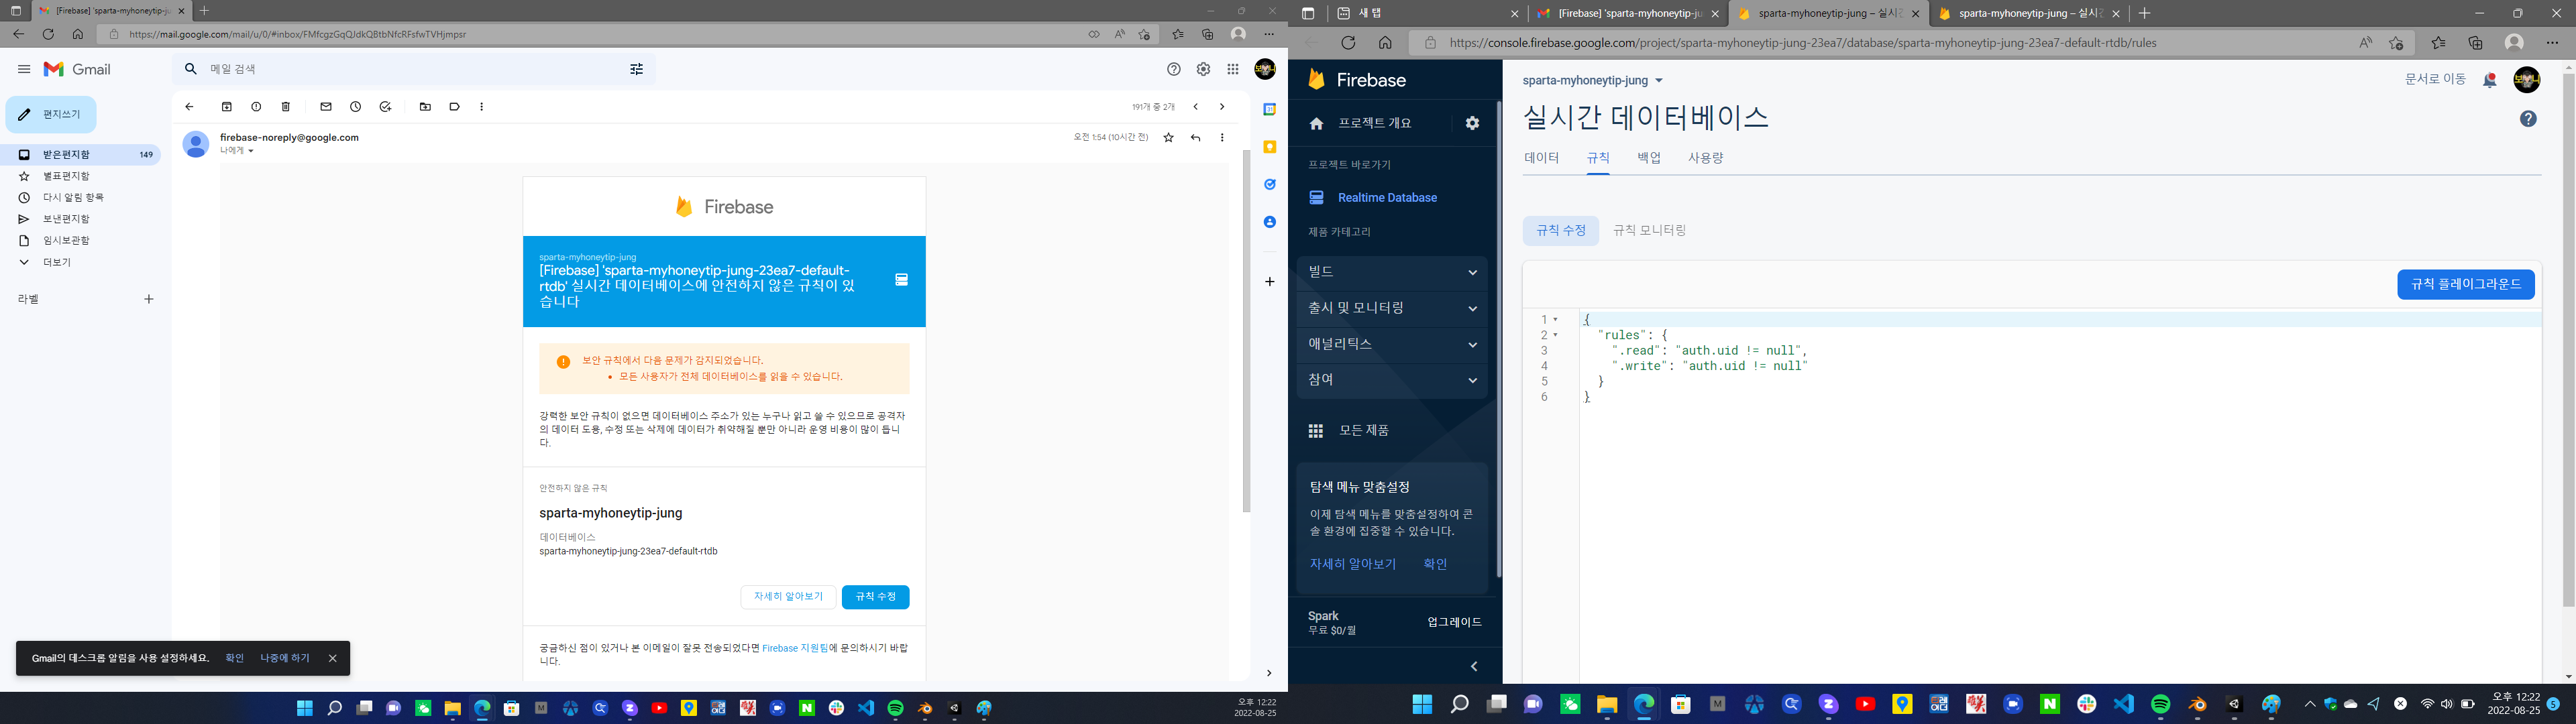Image resolution: width=2576 pixels, height=724 pixels.
Task: Open more email actions in Gmail toolbar
Action: (482, 107)
